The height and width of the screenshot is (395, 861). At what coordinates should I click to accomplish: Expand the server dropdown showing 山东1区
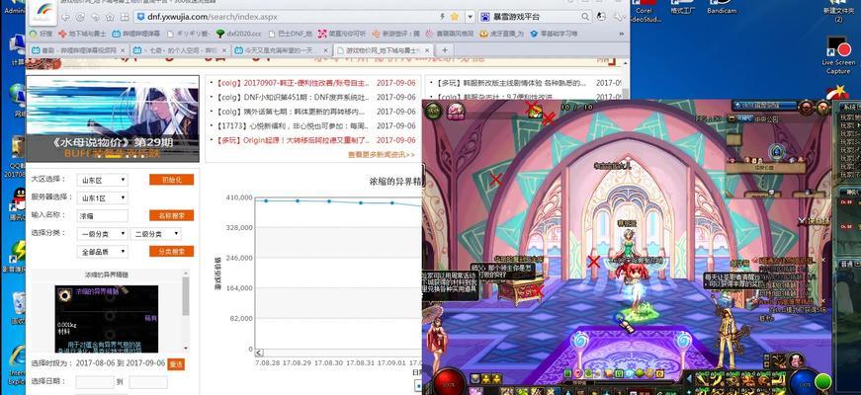tap(102, 197)
